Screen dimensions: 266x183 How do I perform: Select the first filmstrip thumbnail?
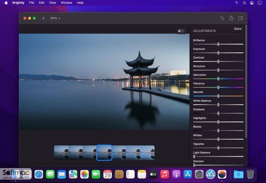pos(61,152)
